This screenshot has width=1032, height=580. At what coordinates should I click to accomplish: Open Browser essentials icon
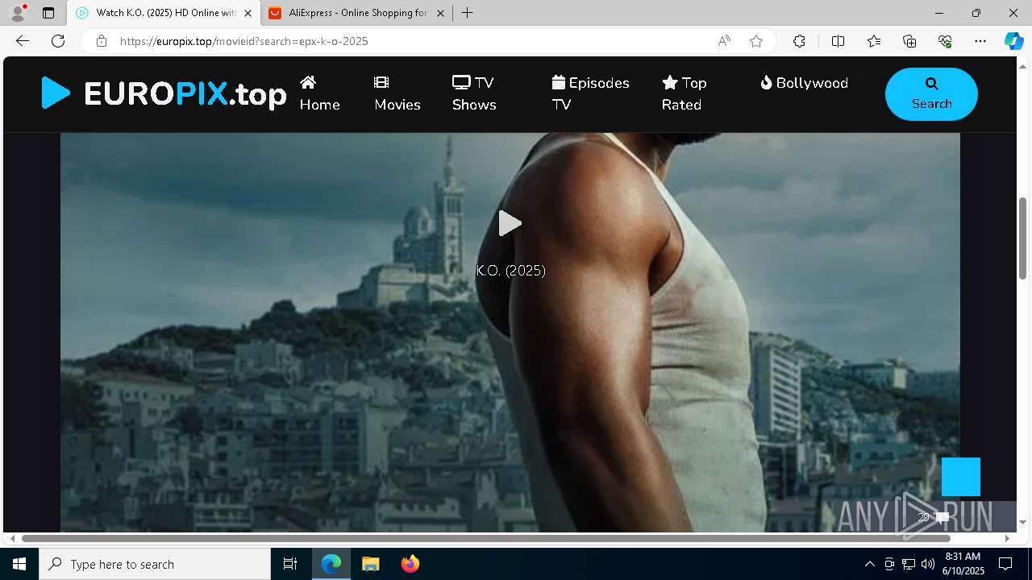pos(945,41)
